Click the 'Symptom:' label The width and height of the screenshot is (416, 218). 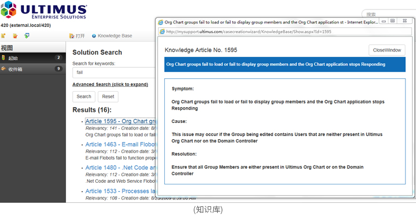click(x=183, y=89)
